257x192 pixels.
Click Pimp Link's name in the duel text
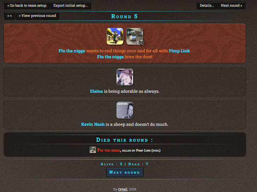[179, 51]
